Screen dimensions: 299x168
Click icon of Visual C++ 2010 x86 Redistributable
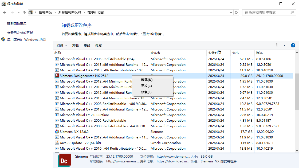(x=57, y=70)
